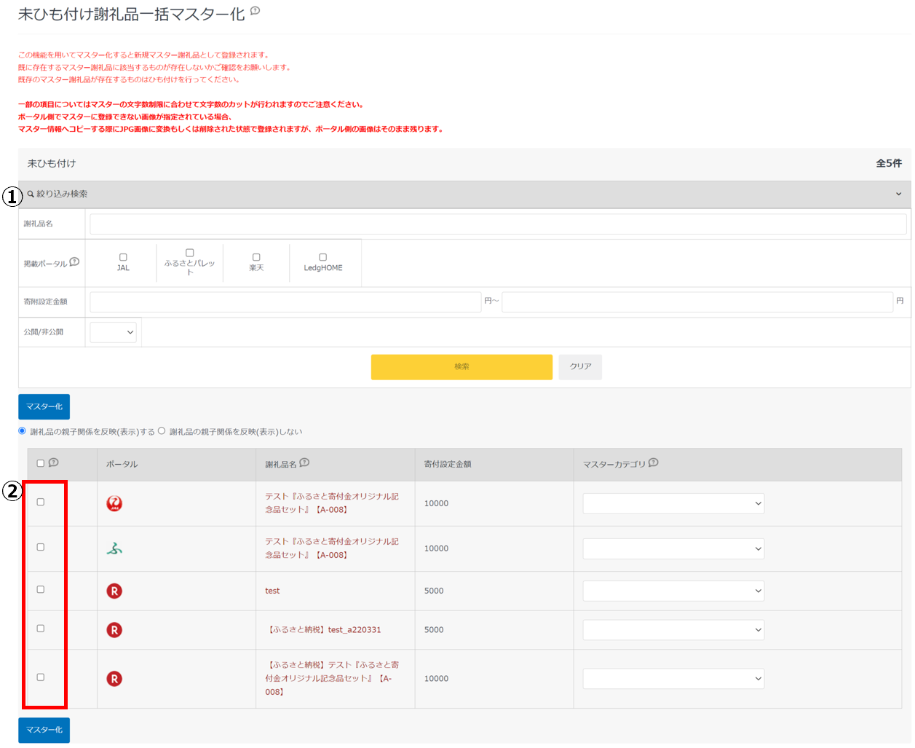Click the クリア button
This screenshot has height=748, width=915.
click(580, 366)
